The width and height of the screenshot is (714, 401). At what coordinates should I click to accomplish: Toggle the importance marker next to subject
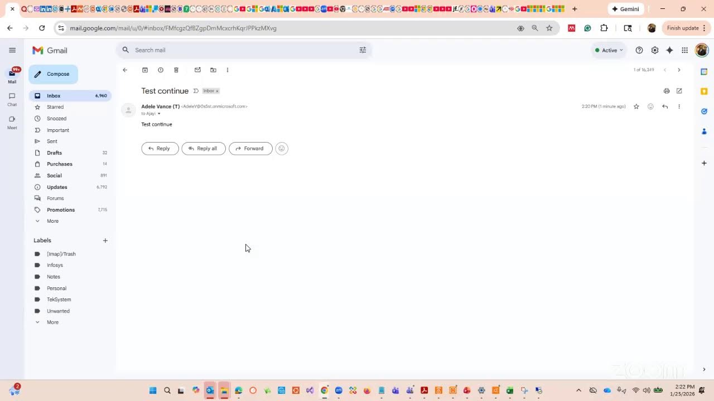(x=196, y=91)
